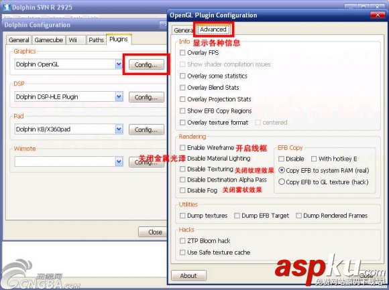Select Copy EFB to GL texture (hack)
Viewport: 389px width, 290px height.
[x=282, y=182]
